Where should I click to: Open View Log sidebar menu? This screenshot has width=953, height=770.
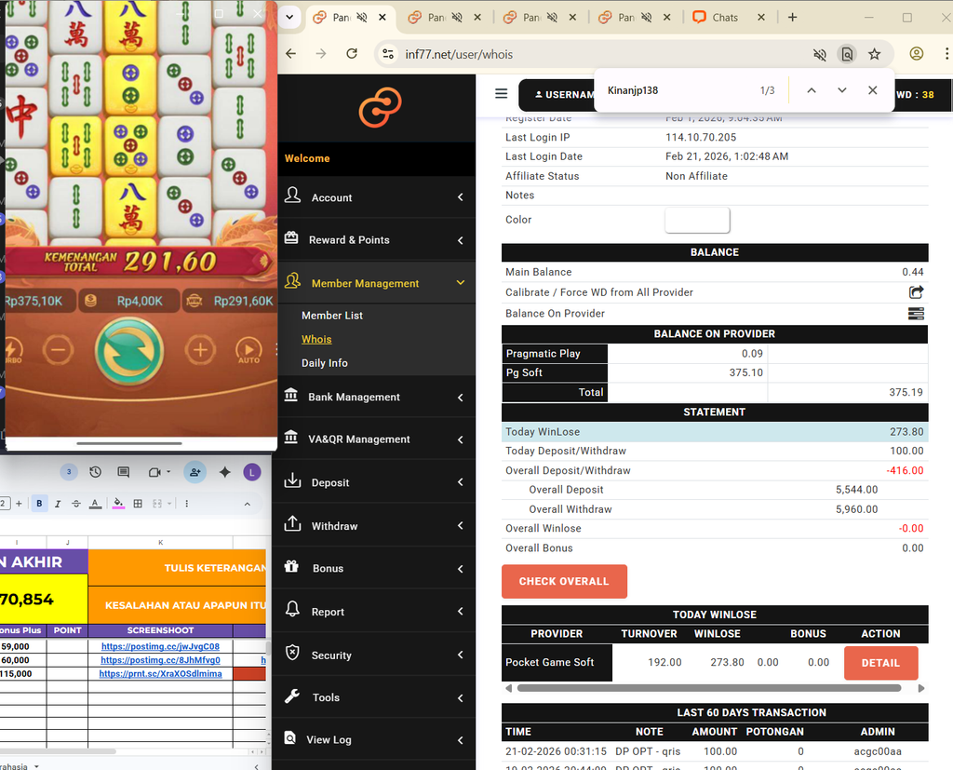(x=376, y=739)
